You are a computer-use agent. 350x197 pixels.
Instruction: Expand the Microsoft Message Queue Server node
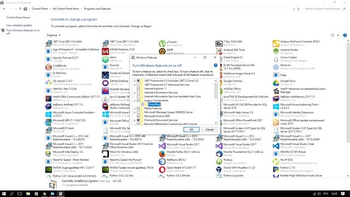135,112
